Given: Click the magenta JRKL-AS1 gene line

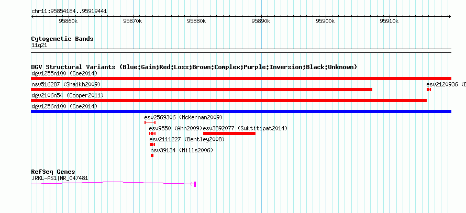Looking at the screenshot, I should [x=112, y=183].
